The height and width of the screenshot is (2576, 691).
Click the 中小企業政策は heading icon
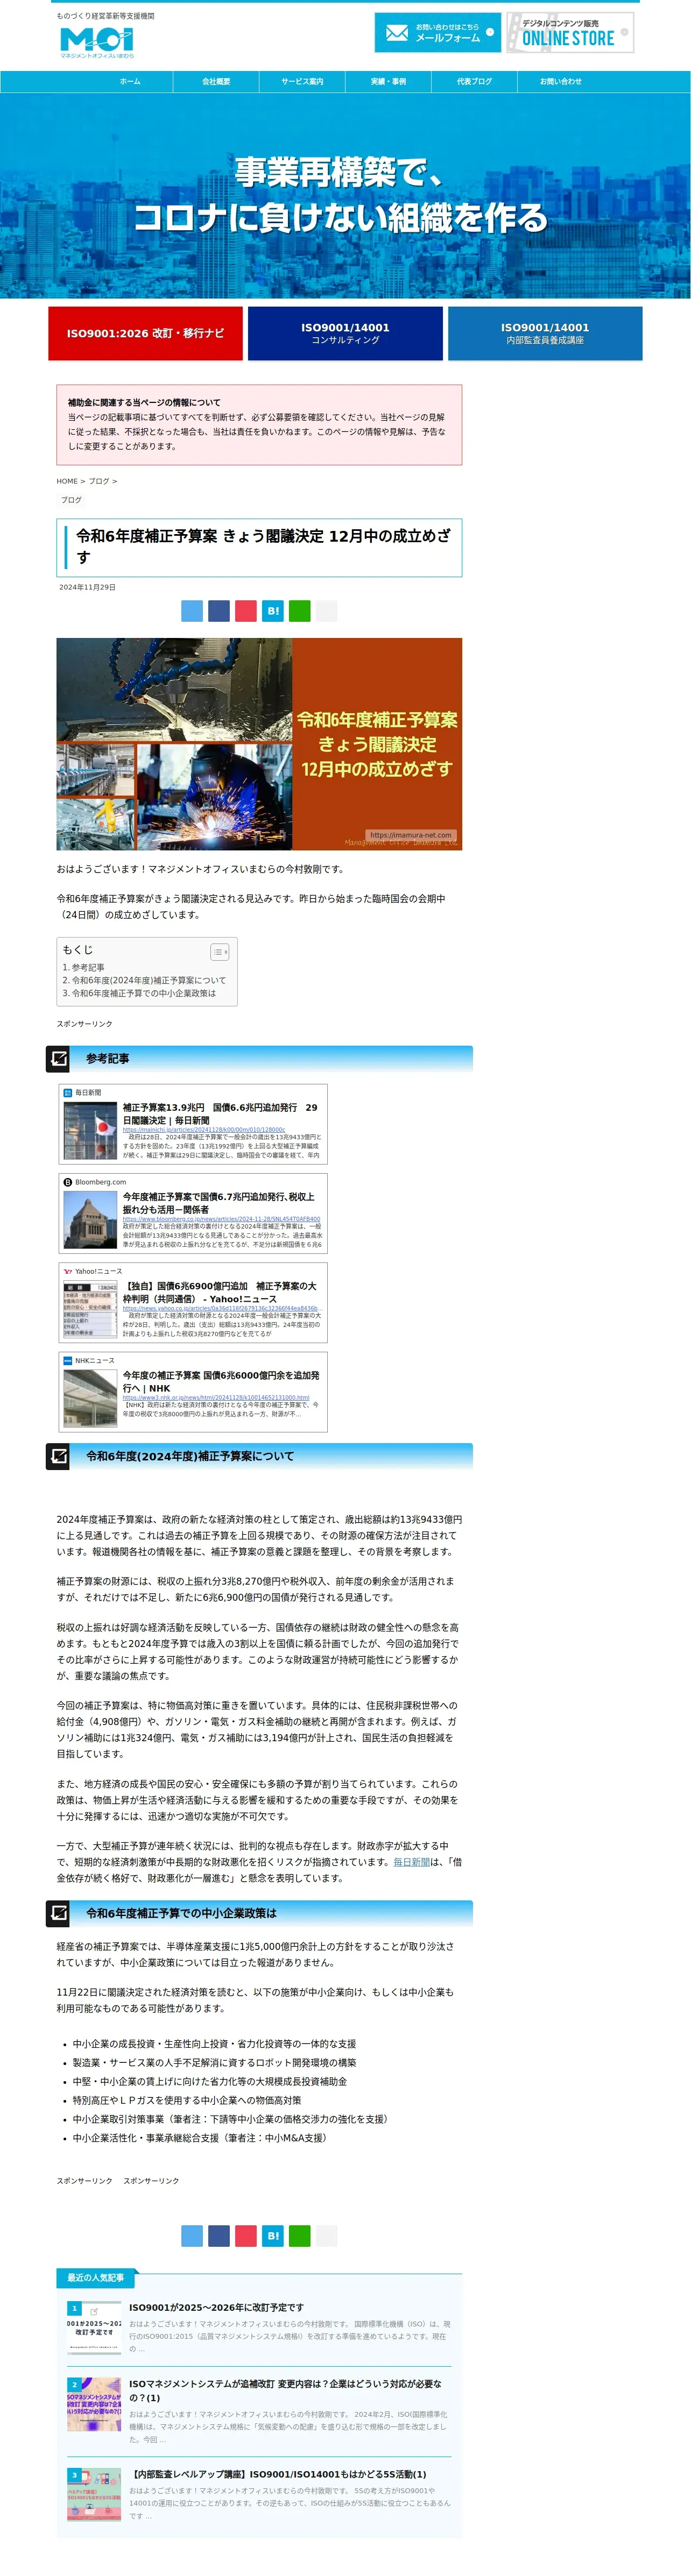(59, 1913)
